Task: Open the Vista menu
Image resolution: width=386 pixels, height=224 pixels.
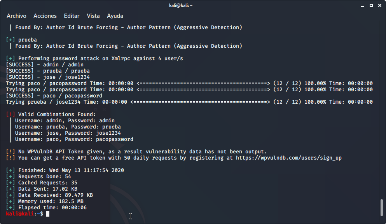Action: [93, 16]
